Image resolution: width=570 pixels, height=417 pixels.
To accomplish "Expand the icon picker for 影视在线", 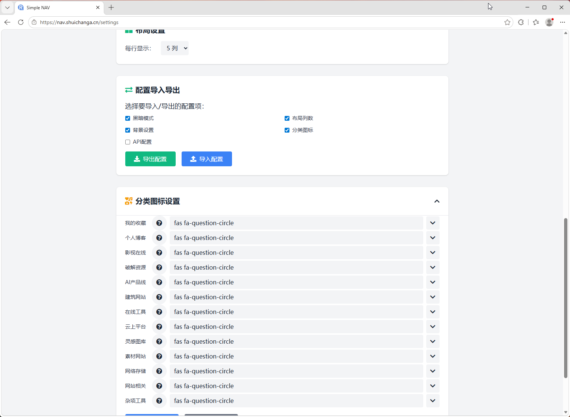I will click(x=433, y=253).
